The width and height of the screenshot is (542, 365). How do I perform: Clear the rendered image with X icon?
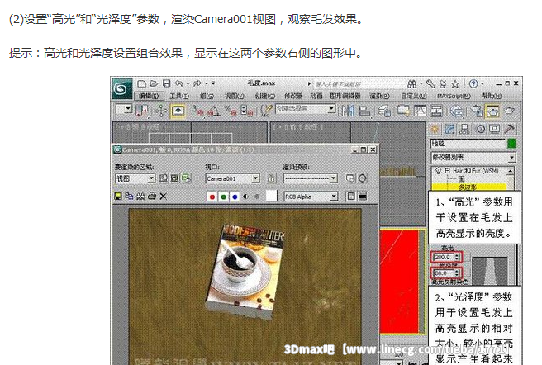click(163, 197)
